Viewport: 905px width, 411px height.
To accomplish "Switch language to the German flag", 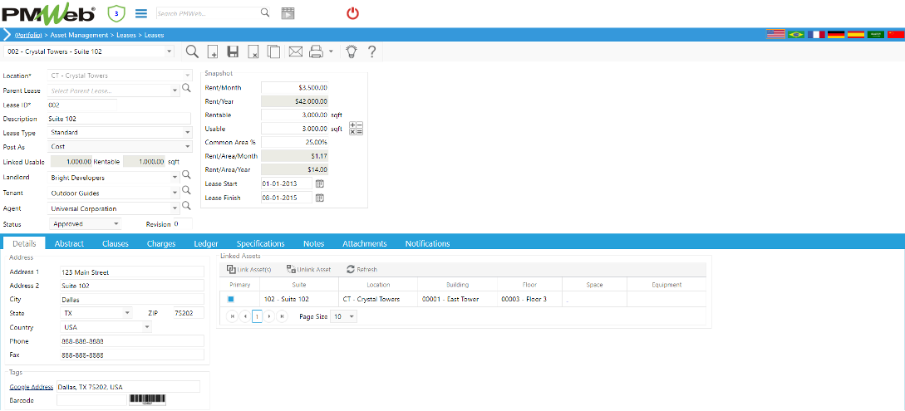I will pos(836,35).
